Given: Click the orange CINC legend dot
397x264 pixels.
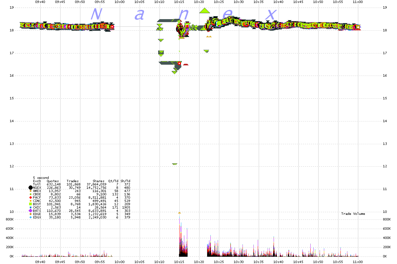Looking at the screenshot, I should pos(30,201).
